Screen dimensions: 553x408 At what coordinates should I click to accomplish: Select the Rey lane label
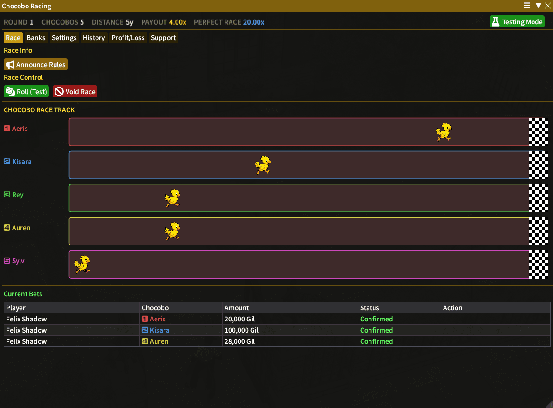coord(18,195)
